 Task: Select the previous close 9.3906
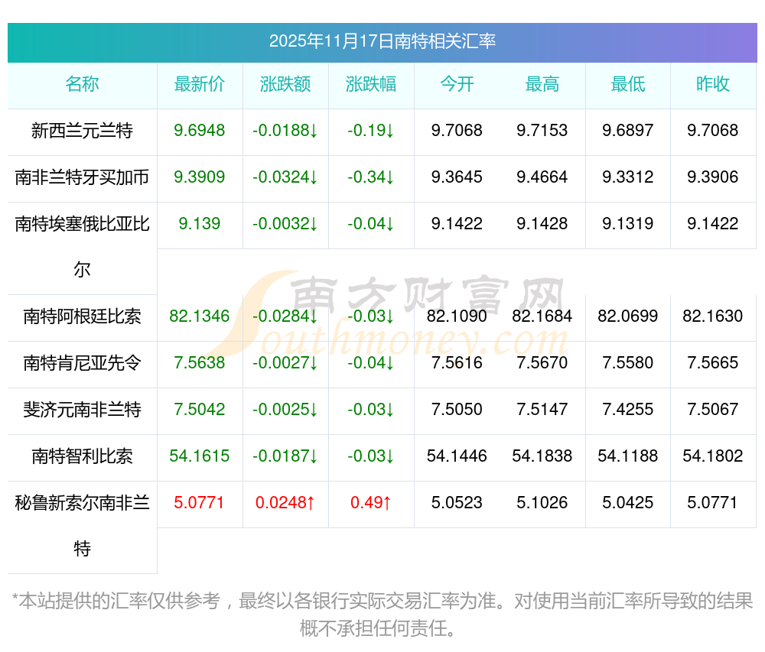click(713, 177)
